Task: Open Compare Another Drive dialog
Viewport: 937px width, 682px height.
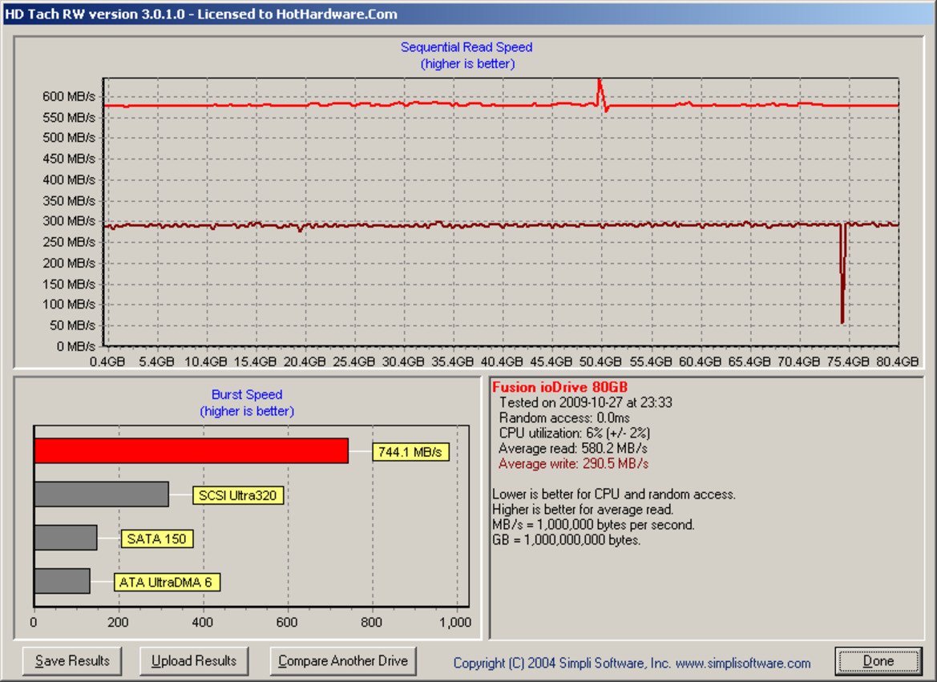Action: [x=343, y=660]
